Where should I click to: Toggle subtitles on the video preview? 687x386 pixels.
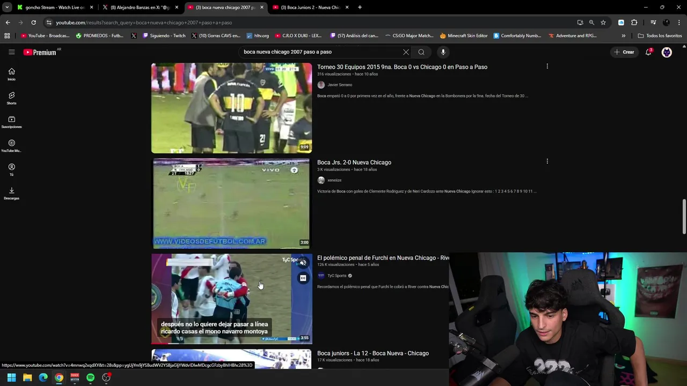303,278
